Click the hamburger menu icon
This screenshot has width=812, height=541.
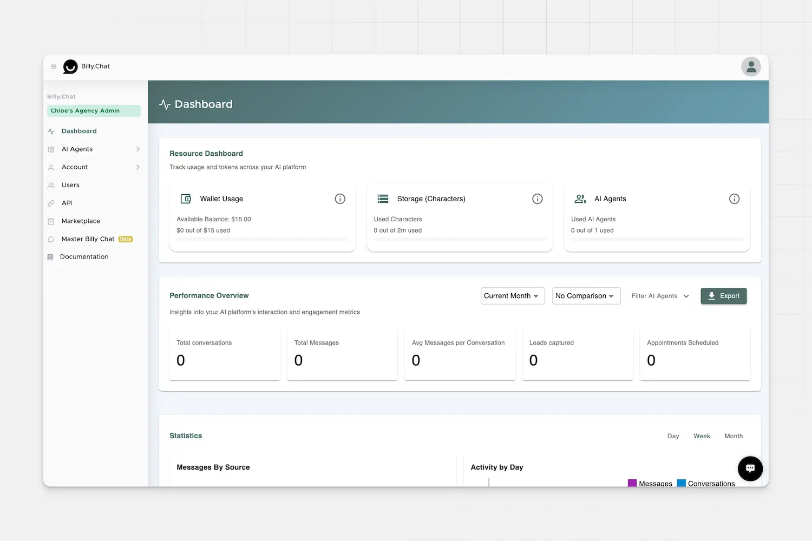54,67
